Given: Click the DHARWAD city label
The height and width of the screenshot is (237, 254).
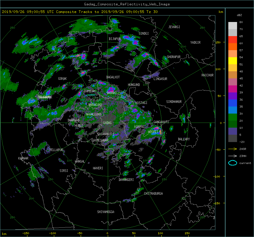Looking at the screenshot, I should 74,120.
